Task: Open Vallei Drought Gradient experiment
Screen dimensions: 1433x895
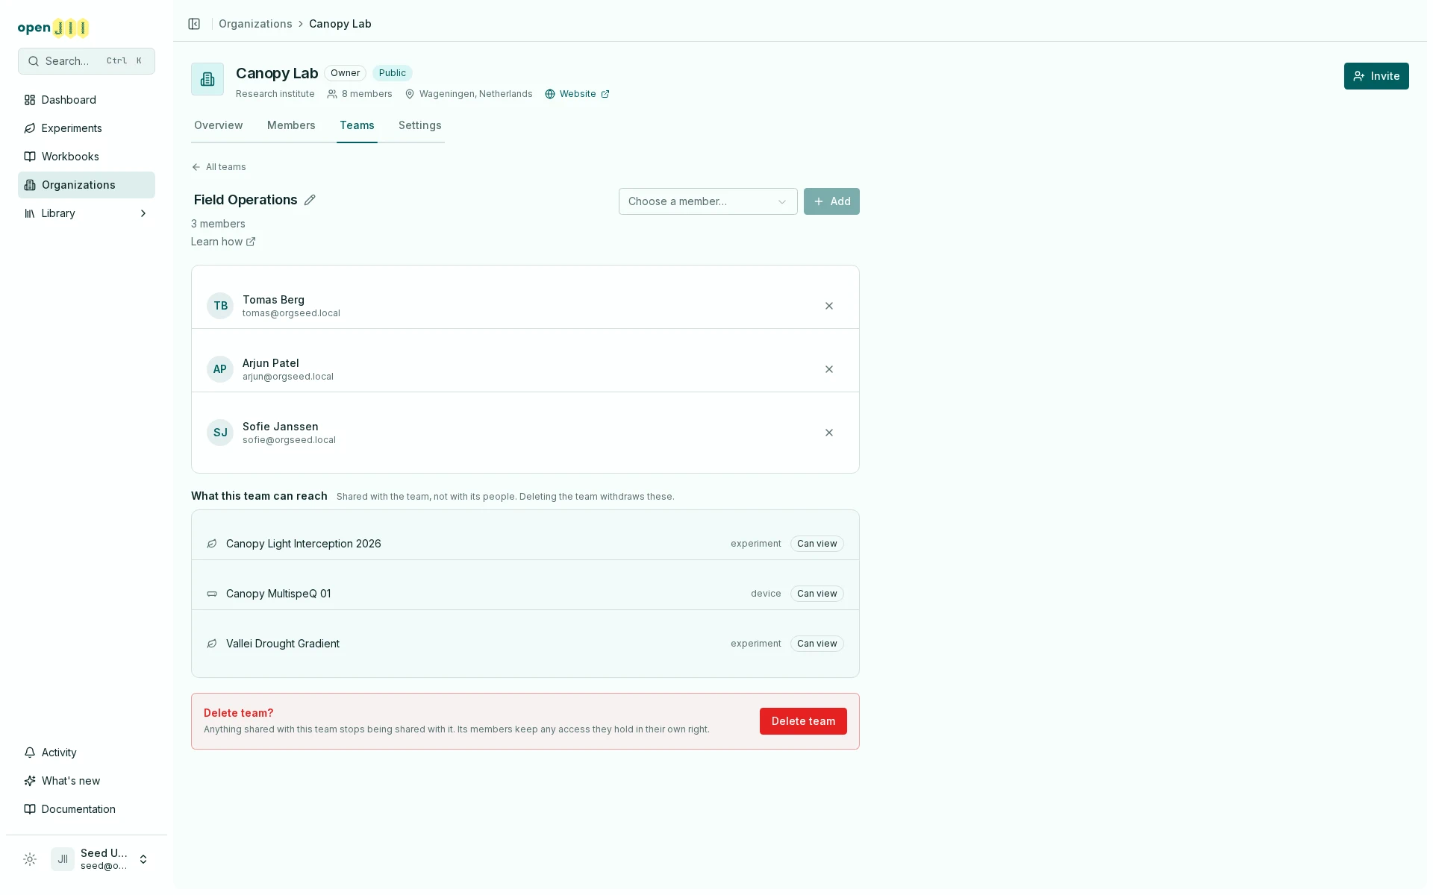Action: 283,644
